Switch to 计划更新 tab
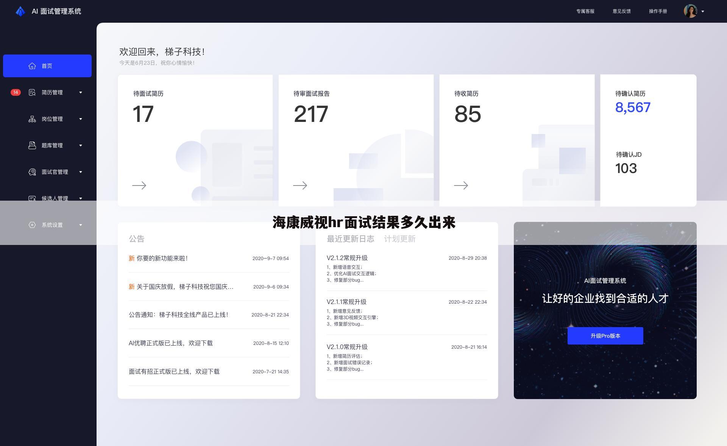 point(400,239)
